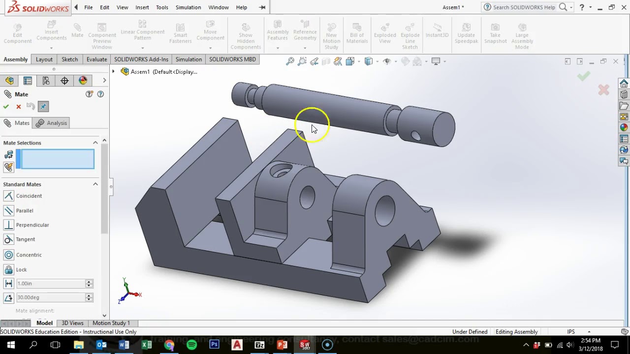Screen dimensions: 630x354
Task: Accept with the corner green checkmark
Action: tap(584, 76)
